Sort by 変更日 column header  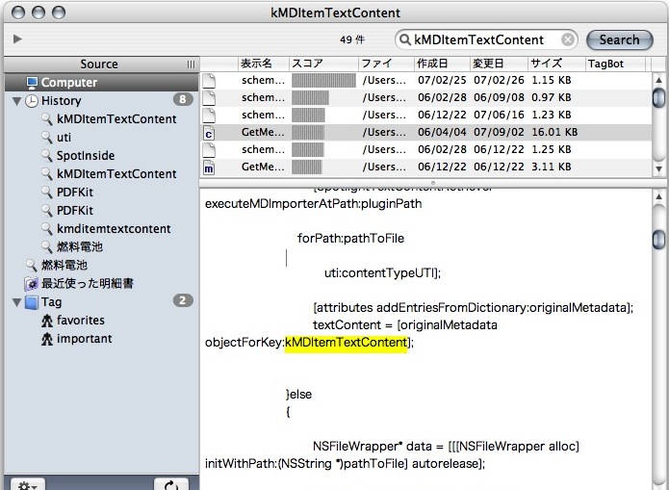tap(500, 64)
